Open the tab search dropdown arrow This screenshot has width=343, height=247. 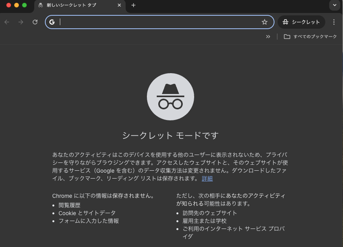click(x=335, y=5)
